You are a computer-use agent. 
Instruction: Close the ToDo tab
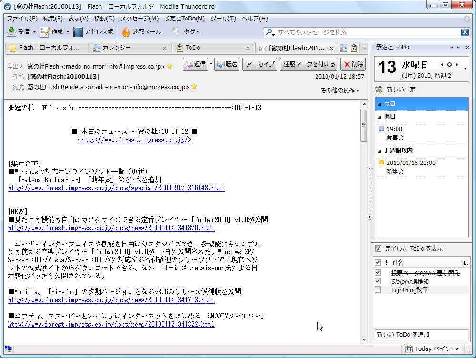(x=248, y=48)
